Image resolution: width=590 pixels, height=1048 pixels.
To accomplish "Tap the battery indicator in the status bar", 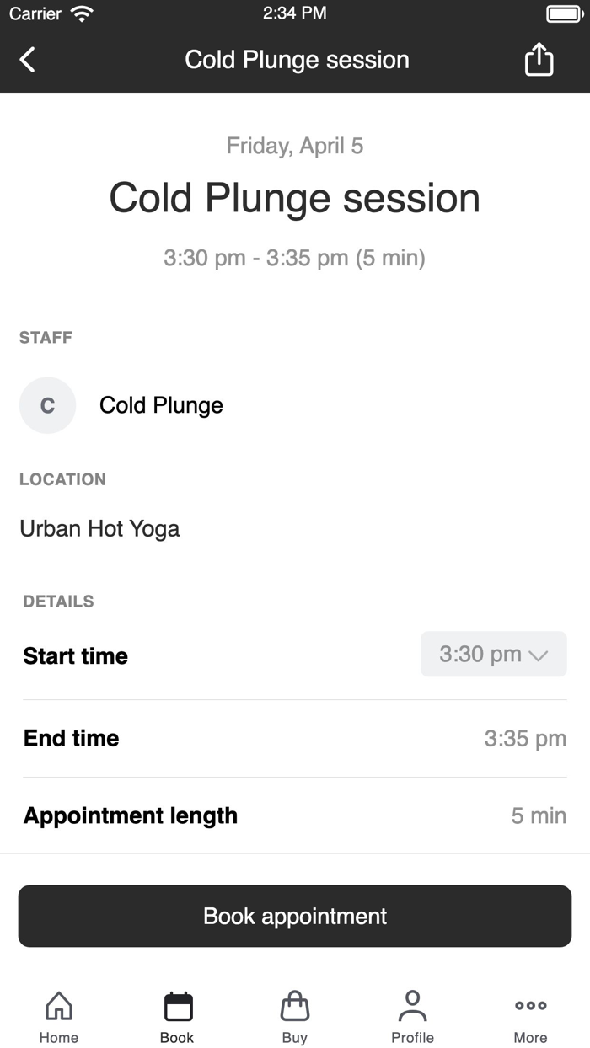I will (560, 13).
